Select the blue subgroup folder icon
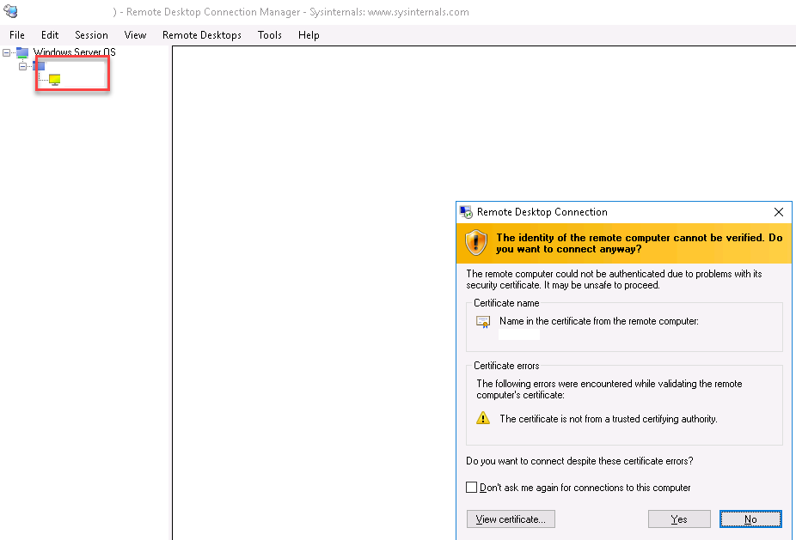 (x=39, y=66)
